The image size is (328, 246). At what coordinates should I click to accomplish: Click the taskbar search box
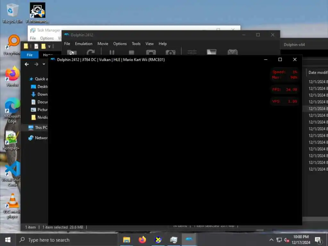[x=67, y=240]
